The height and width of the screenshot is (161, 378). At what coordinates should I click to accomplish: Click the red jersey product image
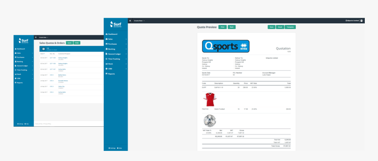point(210,100)
